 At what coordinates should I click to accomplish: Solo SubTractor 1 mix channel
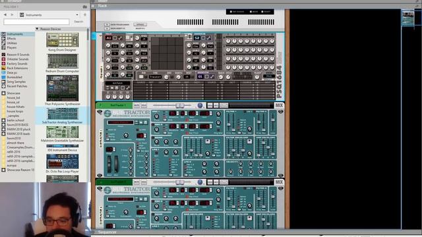click(x=144, y=105)
